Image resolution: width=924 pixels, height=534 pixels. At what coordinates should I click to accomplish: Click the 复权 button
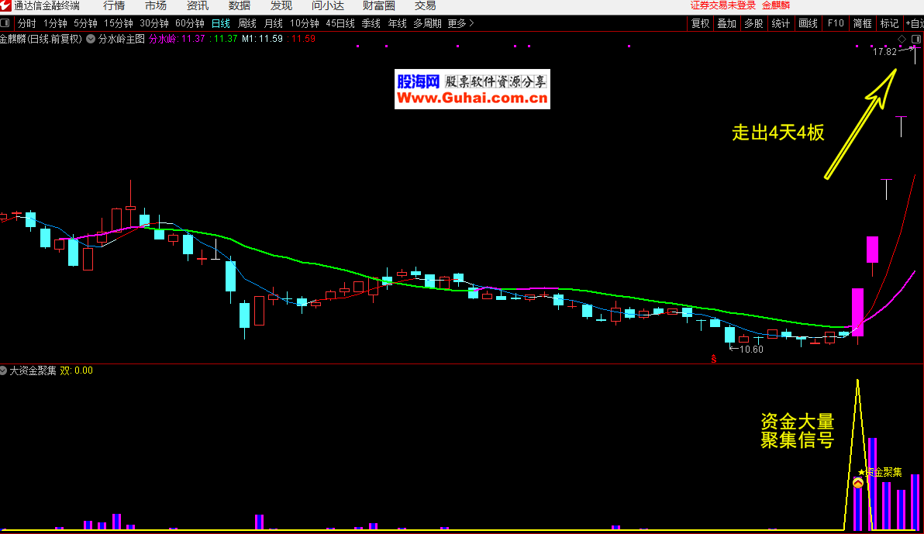click(x=700, y=23)
